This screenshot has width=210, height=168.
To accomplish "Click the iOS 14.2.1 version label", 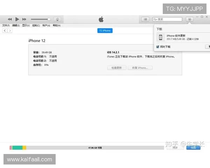I will click(113, 52).
